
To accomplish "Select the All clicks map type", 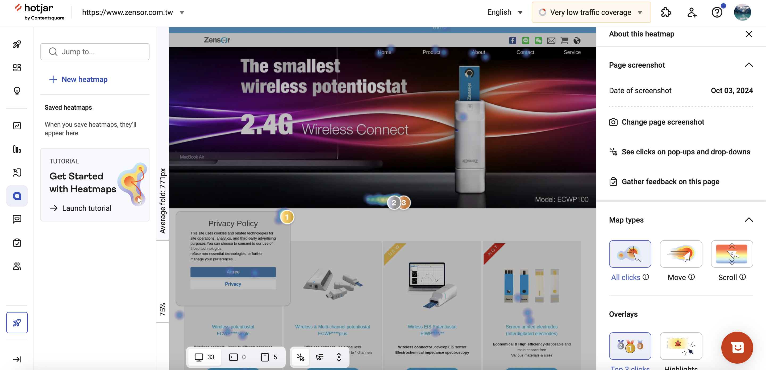I will click(x=630, y=254).
